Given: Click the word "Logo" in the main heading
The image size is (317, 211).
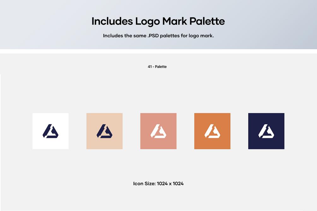Looking at the screenshot, I should 148,21.
